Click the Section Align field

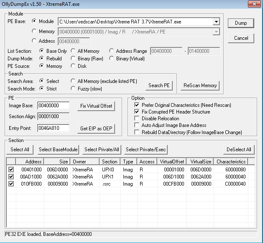pos(54,116)
